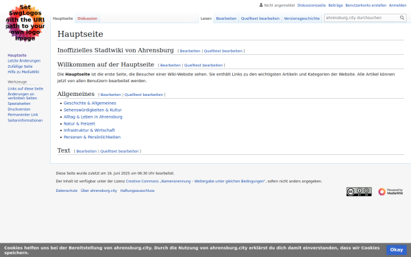Open the Creative Commons license text link
The height and width of the screenshot is (257, 411).
point(195,181)
